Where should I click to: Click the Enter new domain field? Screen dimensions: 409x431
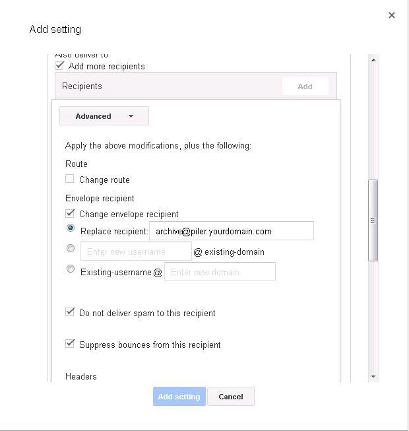point(220,272)
